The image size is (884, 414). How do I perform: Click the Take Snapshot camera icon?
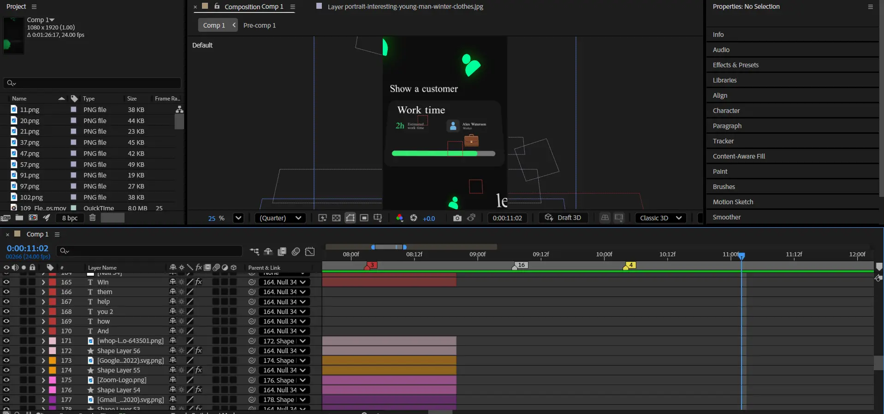(457, 218)
